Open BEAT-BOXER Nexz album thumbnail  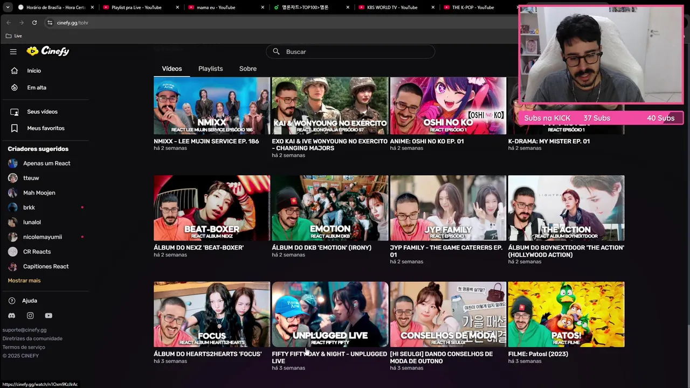point(212,208)
